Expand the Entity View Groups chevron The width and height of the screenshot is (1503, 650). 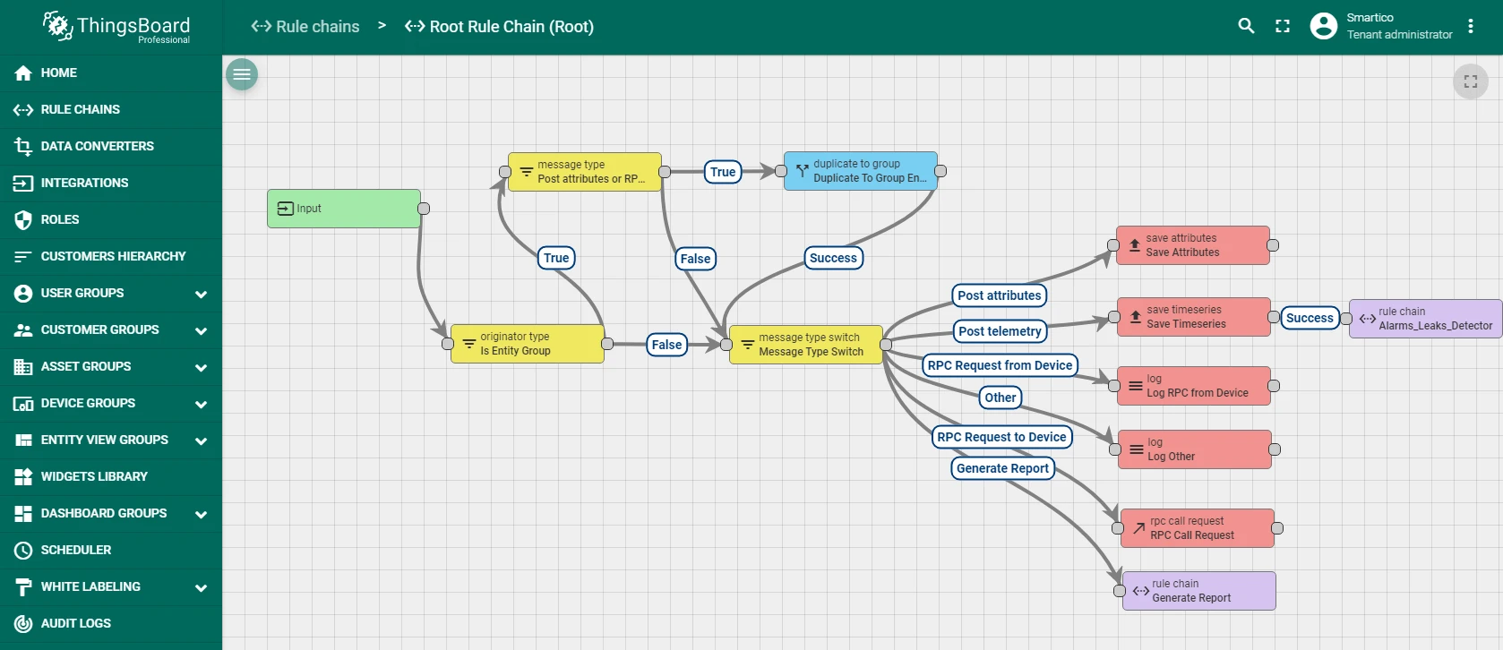click(x=201, y=440)
